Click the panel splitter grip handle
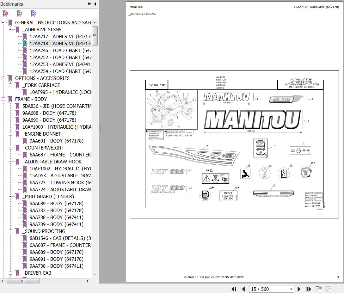The height and width of the screenshot is (293, 344). coord(100,129)
